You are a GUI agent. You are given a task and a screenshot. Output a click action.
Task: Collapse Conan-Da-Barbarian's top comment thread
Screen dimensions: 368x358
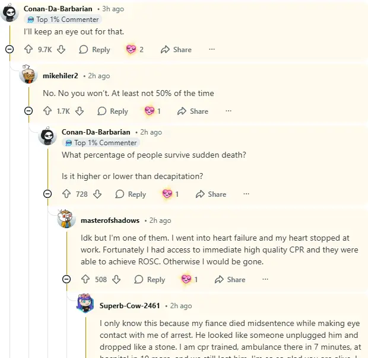(9, 50)
